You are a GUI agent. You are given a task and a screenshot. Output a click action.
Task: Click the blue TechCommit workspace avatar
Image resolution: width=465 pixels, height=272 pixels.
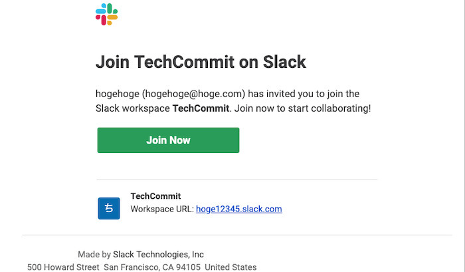[x=109, y=208]
